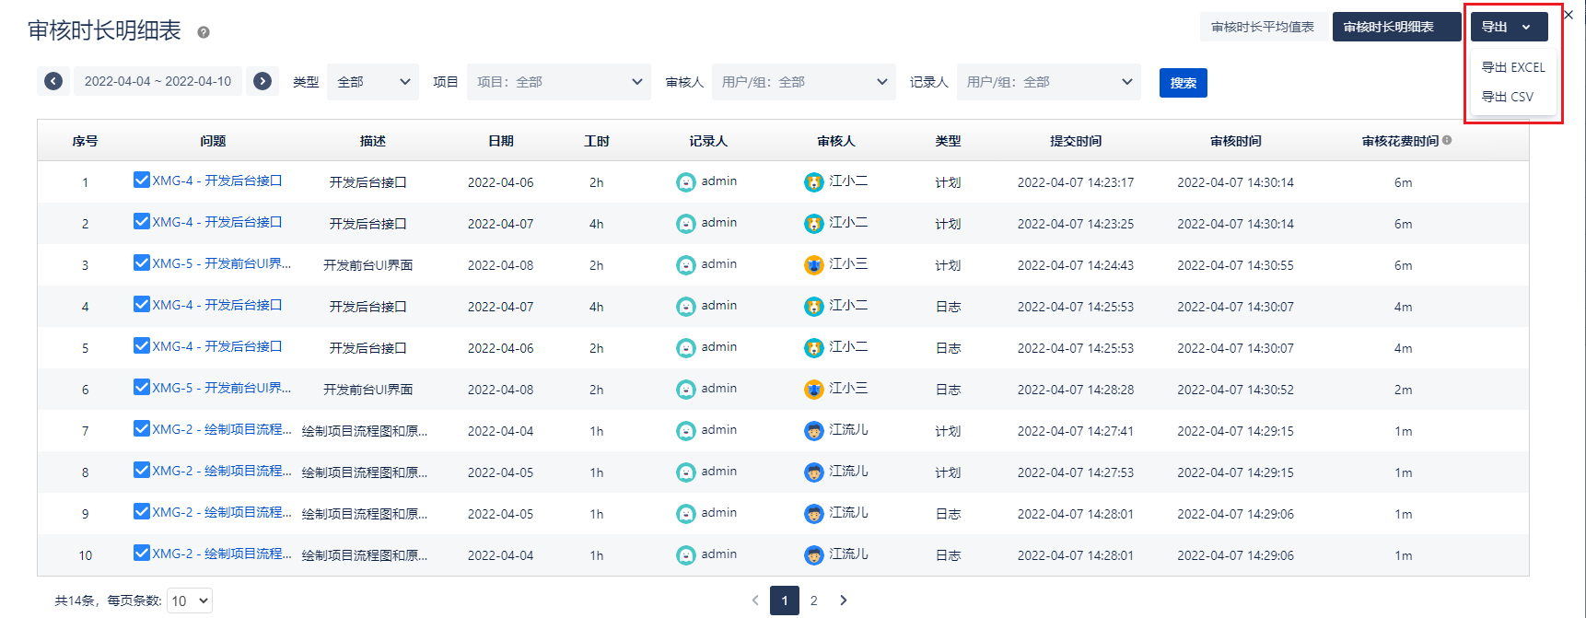This screenshot has width=1586, height=618.
Task: Click admin avatar icon in row 1
Action: tap(685, 182)
